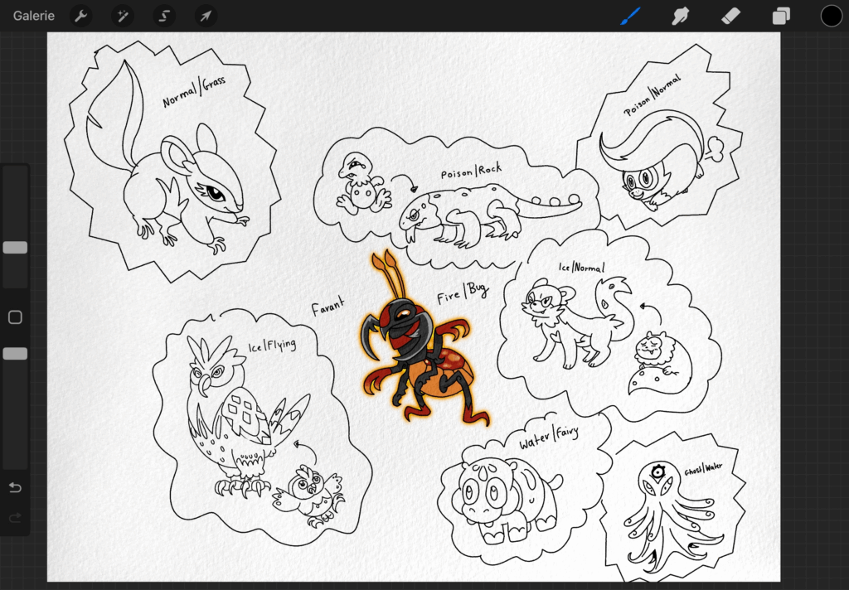Switch to the Smudge tool

coord(681,15)
